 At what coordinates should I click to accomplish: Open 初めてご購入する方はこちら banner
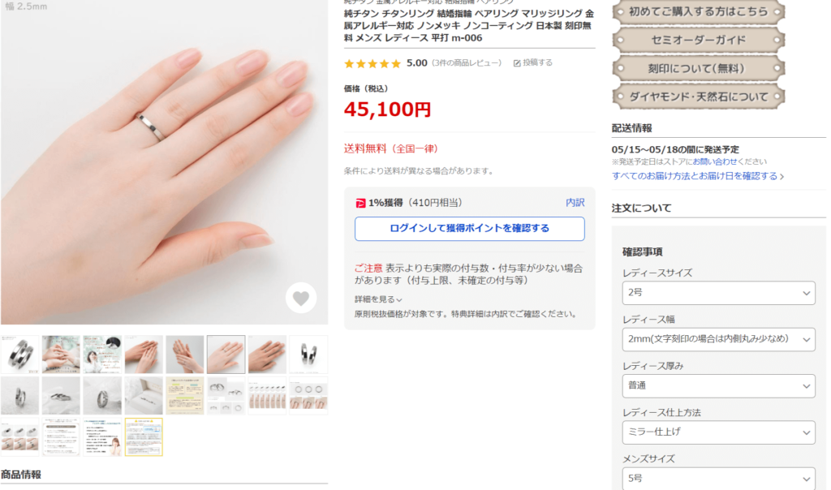pos(699,12)
